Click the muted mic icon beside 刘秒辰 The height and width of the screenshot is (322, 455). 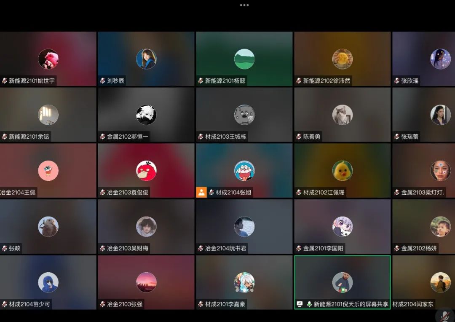click(x=102, y=80)
